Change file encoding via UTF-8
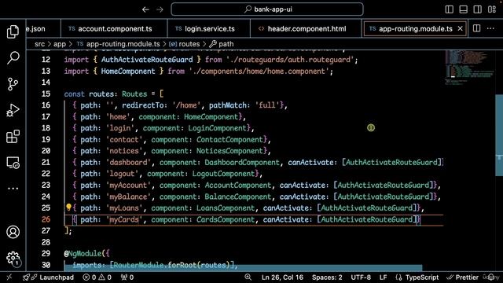Image resolution: width=503 pixels, height=283 pixels. [x=361, y=277]
